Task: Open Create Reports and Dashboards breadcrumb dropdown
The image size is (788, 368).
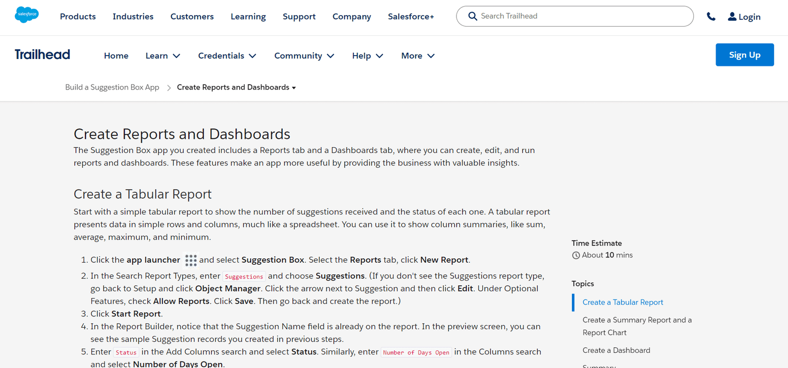Action: coord(236,88)
